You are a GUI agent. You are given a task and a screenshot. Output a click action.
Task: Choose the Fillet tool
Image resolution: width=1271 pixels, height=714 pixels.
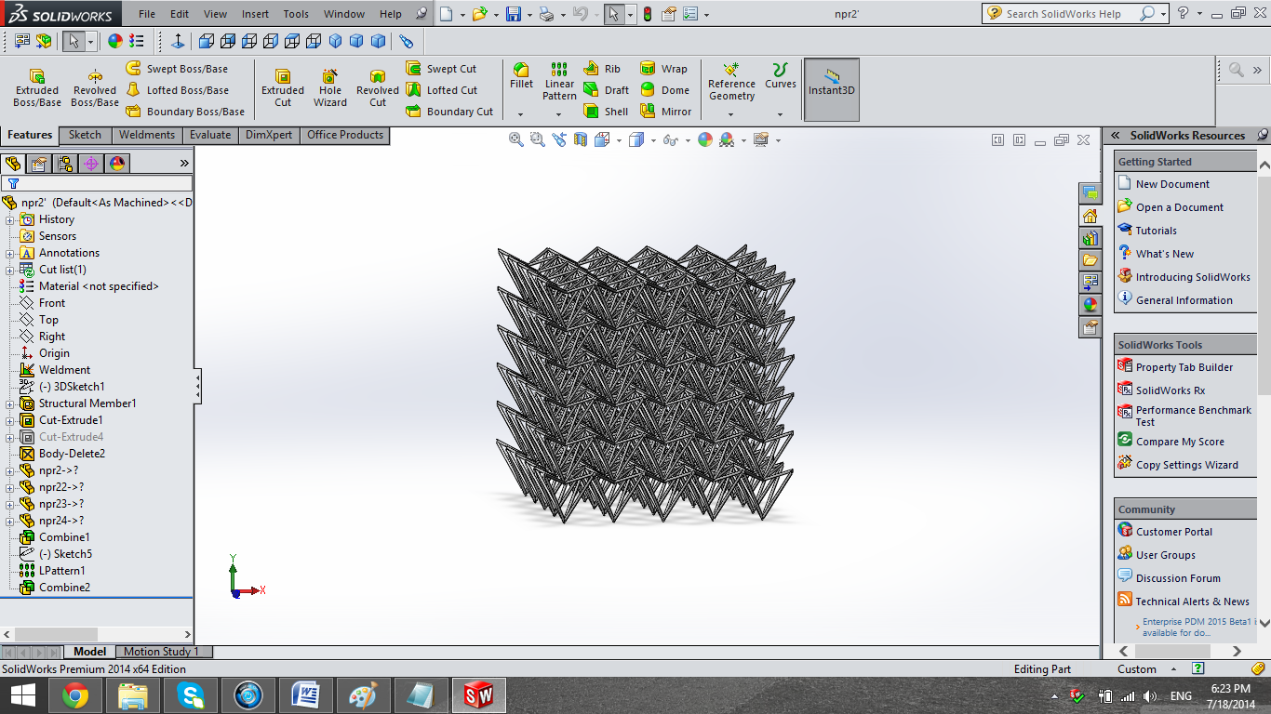[x=521, y=75]
